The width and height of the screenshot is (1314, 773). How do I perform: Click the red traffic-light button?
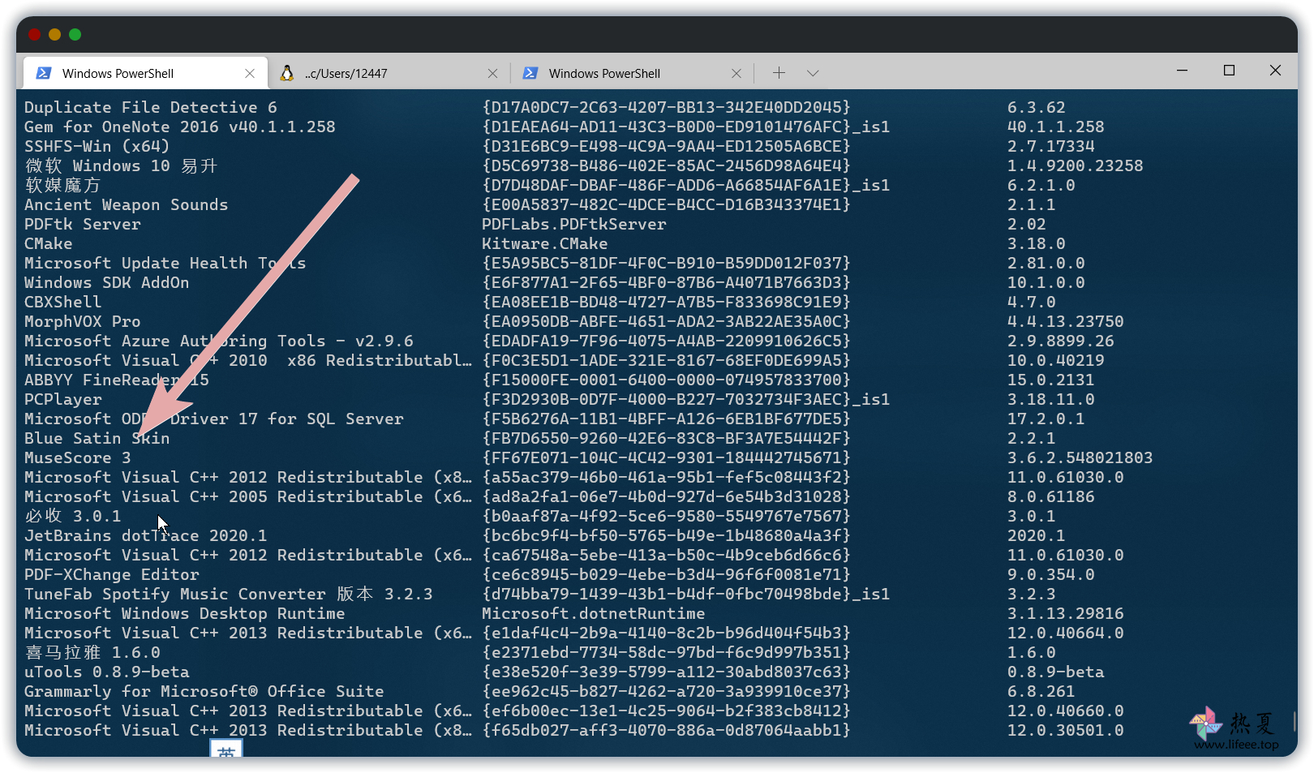tap(34, 34)
